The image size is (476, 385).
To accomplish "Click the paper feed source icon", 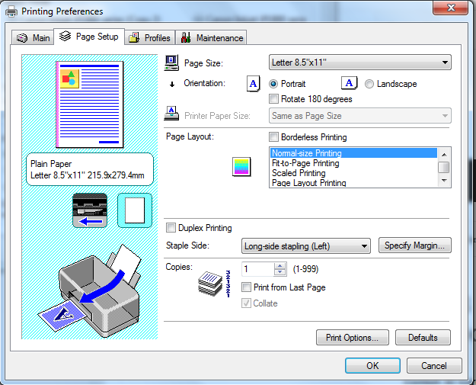I will click(90, 210).
